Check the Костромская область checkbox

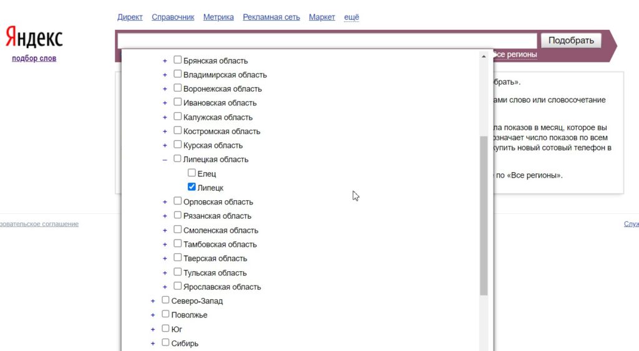177,130
